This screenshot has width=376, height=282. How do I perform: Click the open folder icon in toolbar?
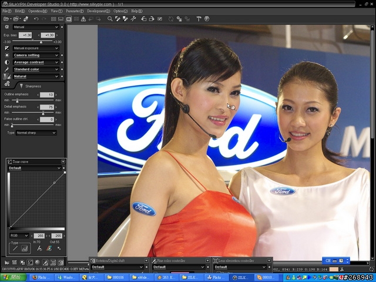tap(16, 19)
